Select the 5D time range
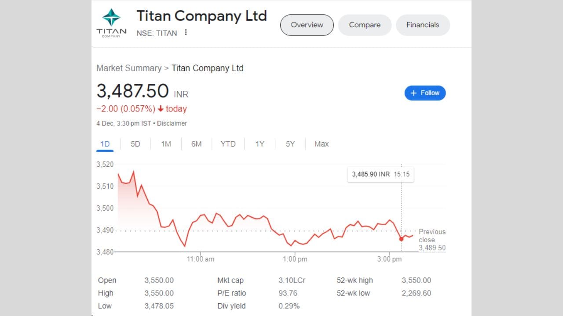 click(x=135, y=144)
